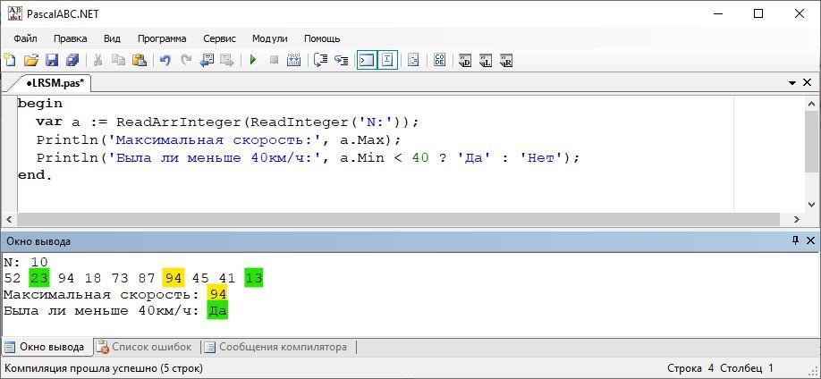Create a new file with toolbar icon
Image resolution: width=821 pixels, height=379 pixels.
[9, 60]
